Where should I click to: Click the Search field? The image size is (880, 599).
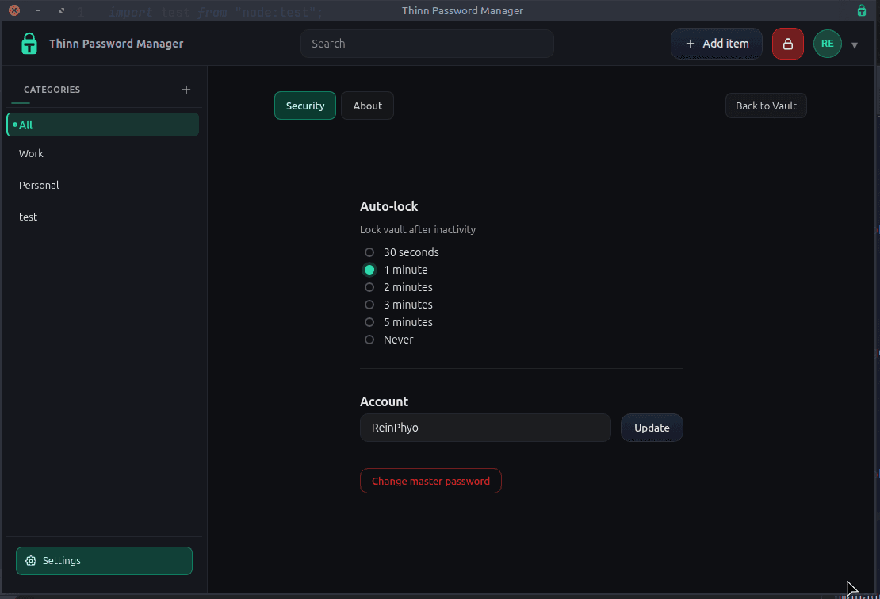point(427,44)
